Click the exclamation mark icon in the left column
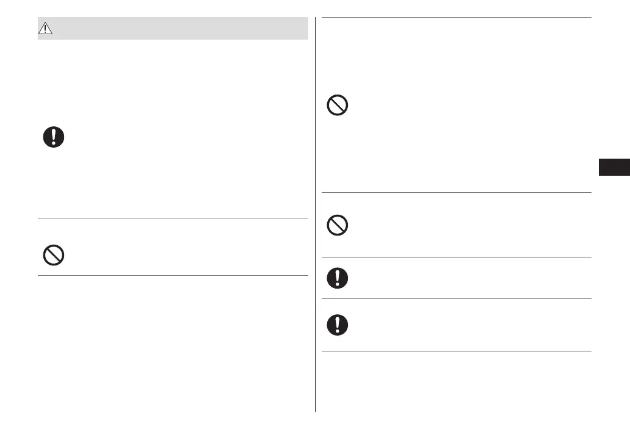This screenshot has height=443, width=630. [x=54, y=137]
